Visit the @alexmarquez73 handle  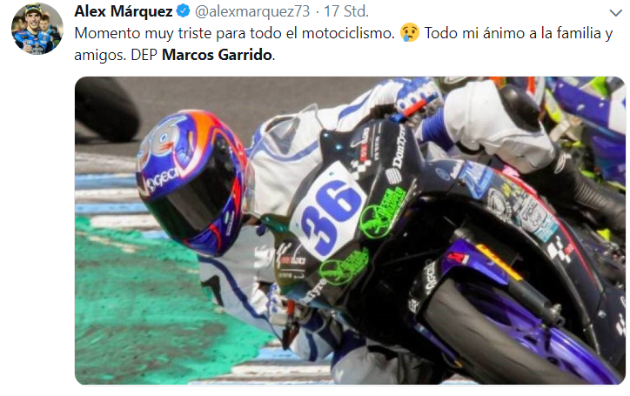252,11
